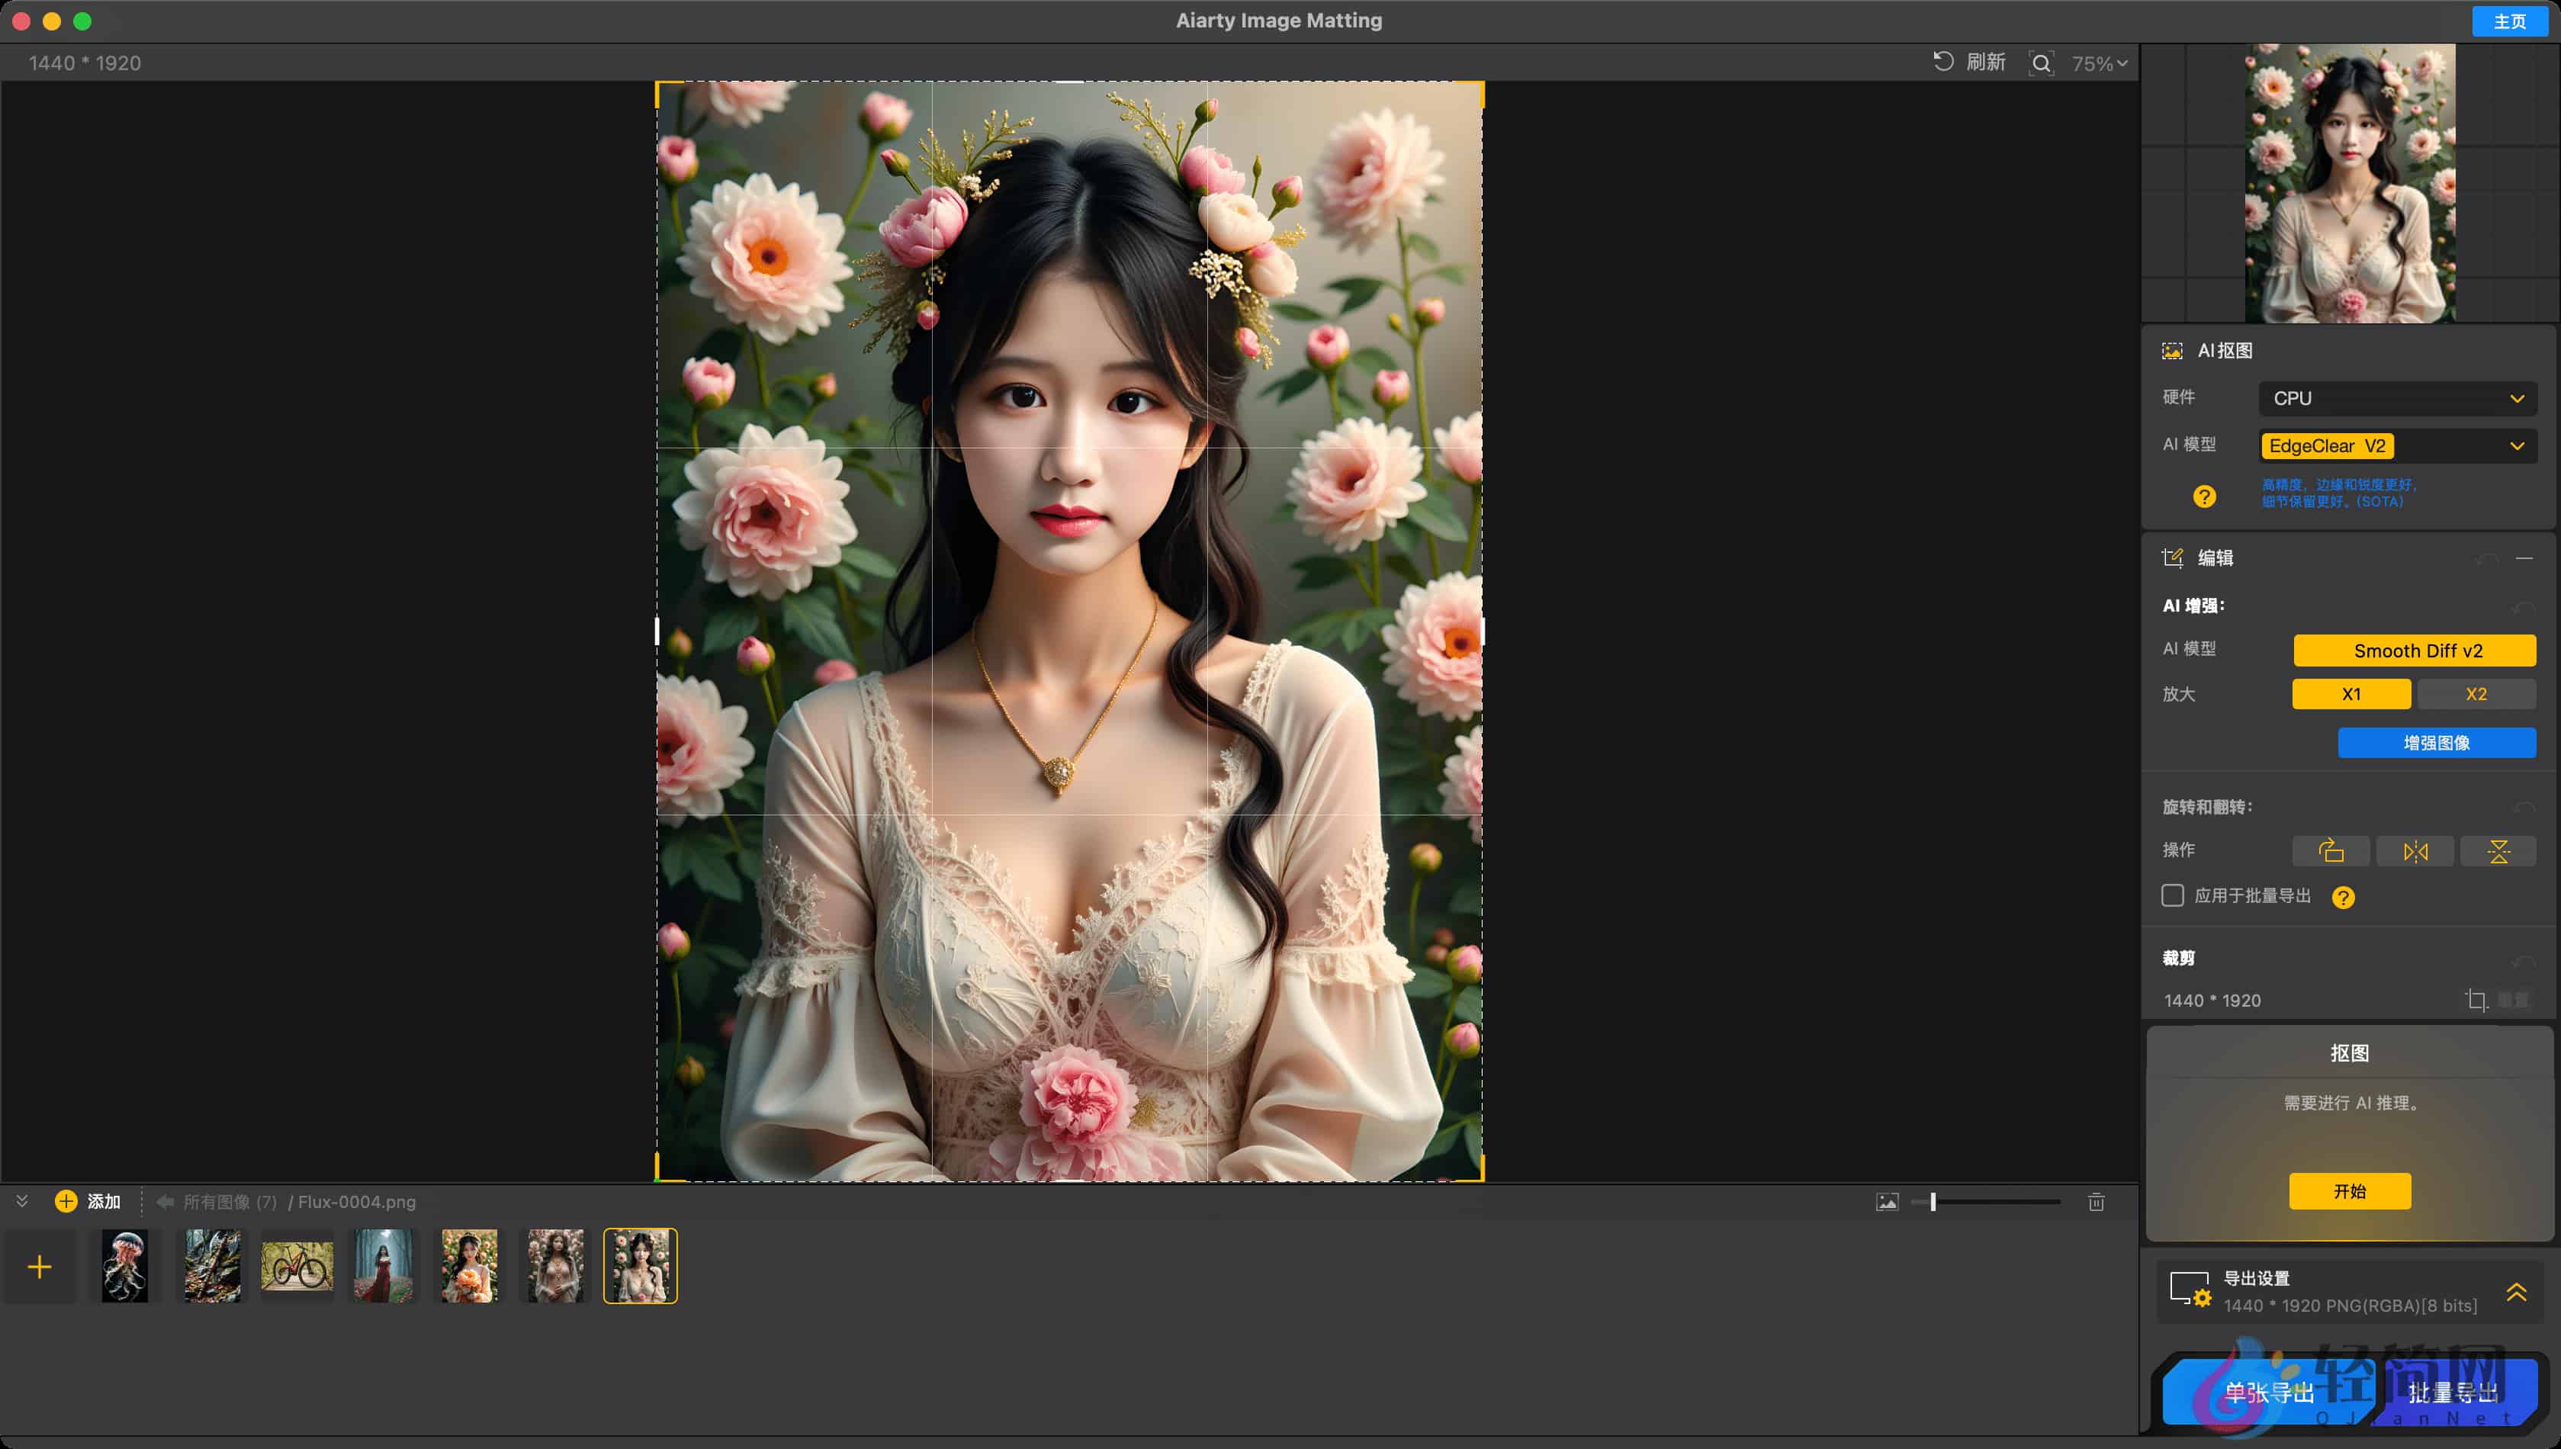Click the magnifier zoom icon next to 75%
The height and width of the screenshot is (1449, 2561).
click(2042, 63)
